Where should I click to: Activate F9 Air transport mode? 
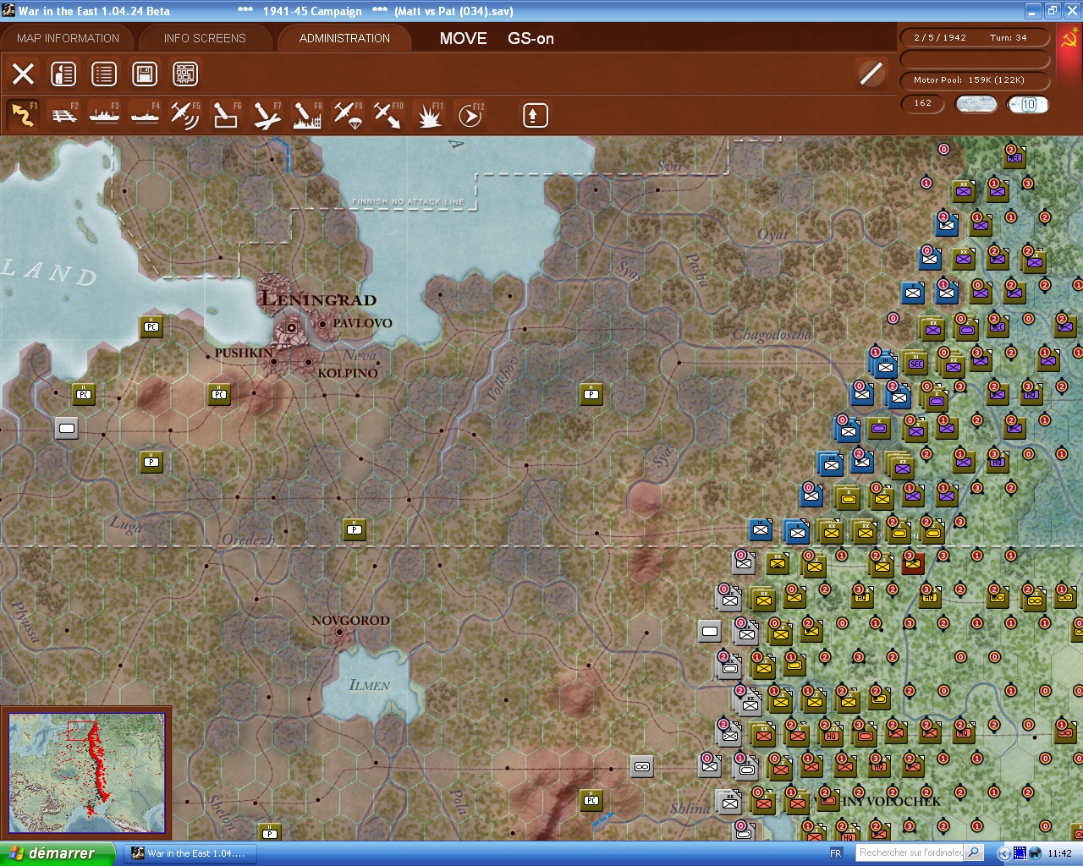tap(348, 115)
